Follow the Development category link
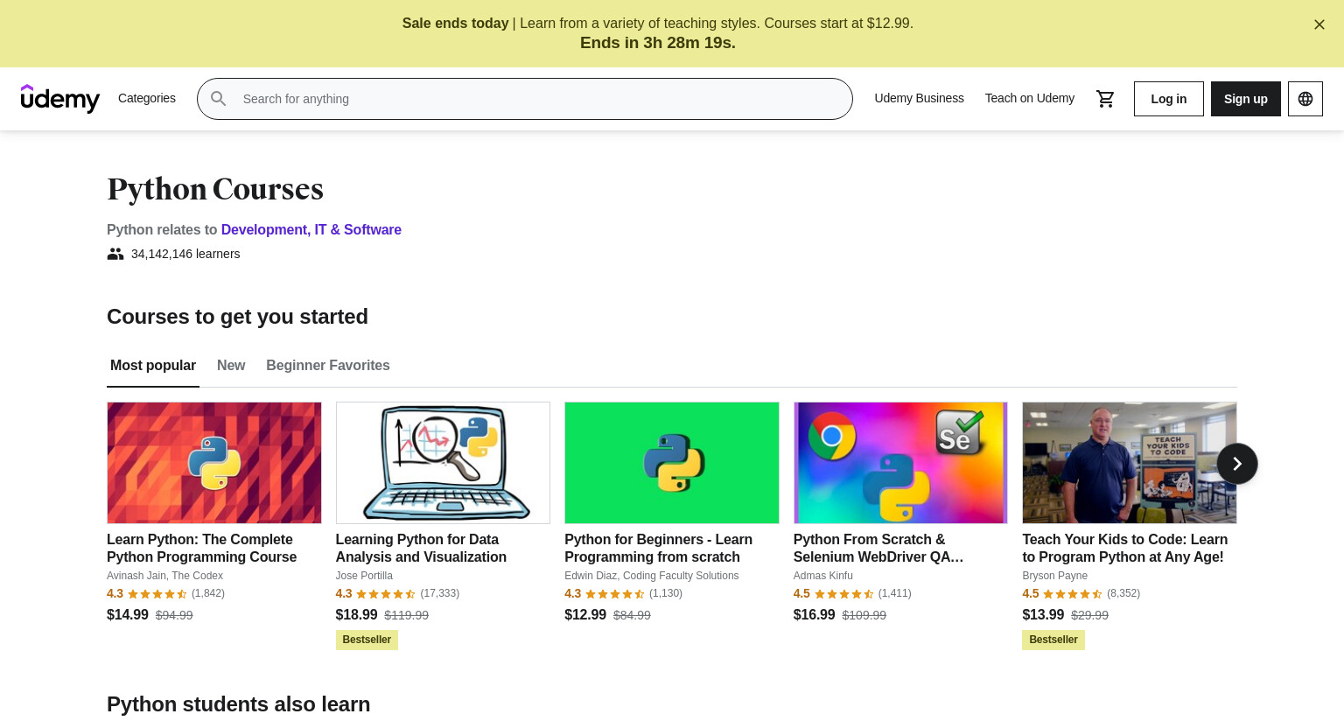This screenshot has width=1344, height=721. pyautogui.click(x=264, y=229)
